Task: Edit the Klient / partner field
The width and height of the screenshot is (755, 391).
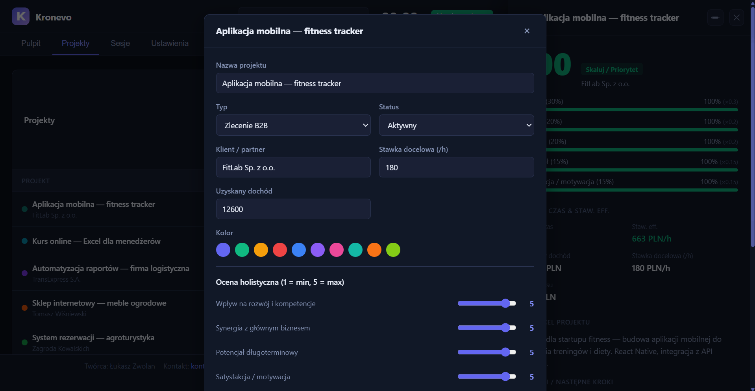Action: click(x=293, y=168)
